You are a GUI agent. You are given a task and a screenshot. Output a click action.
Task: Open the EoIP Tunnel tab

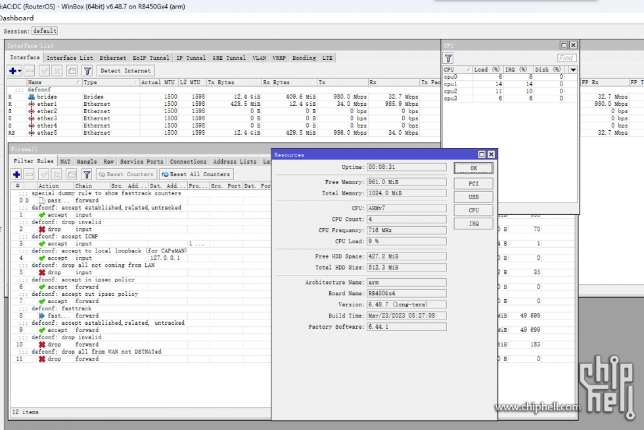150,58
